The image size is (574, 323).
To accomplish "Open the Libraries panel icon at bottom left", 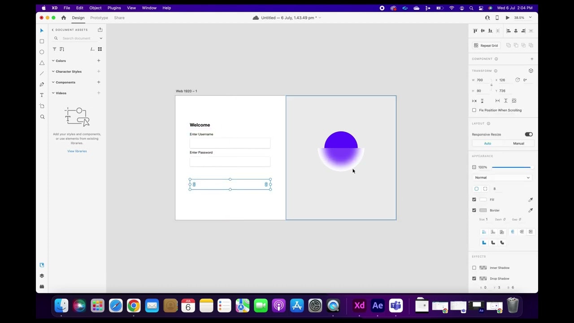I will click(x=42, y=265).
